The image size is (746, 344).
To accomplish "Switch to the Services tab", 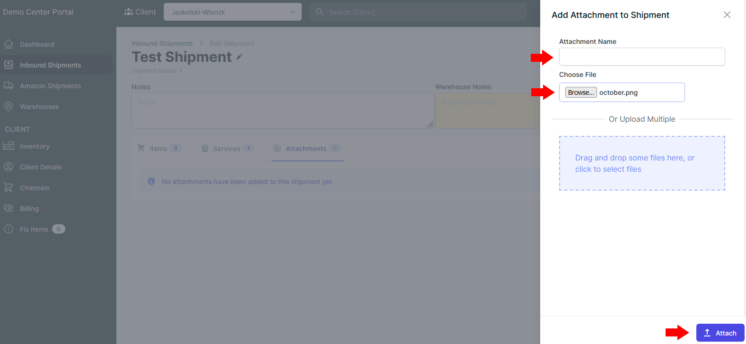I will [228, 149].
